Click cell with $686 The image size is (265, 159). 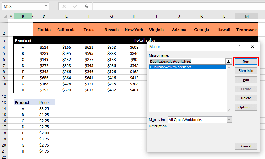tap(44, 78)
